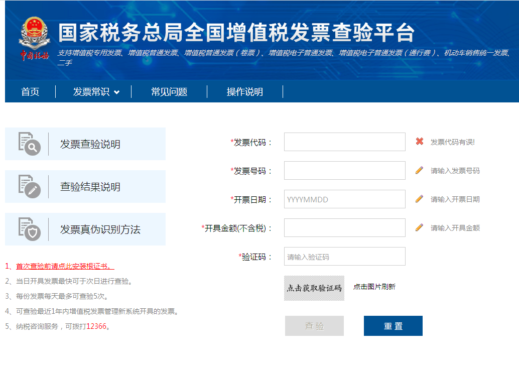519x368 pixels.
Task: Click the 点击图片刷新 text
Action: point(374,287)
